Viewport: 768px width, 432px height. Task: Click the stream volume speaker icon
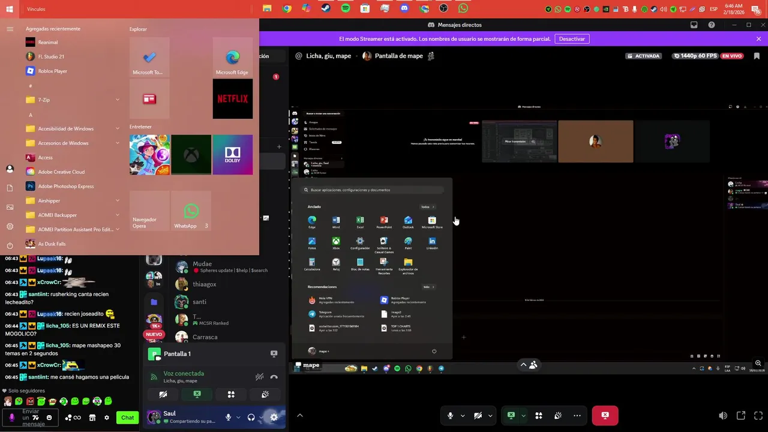723,416
